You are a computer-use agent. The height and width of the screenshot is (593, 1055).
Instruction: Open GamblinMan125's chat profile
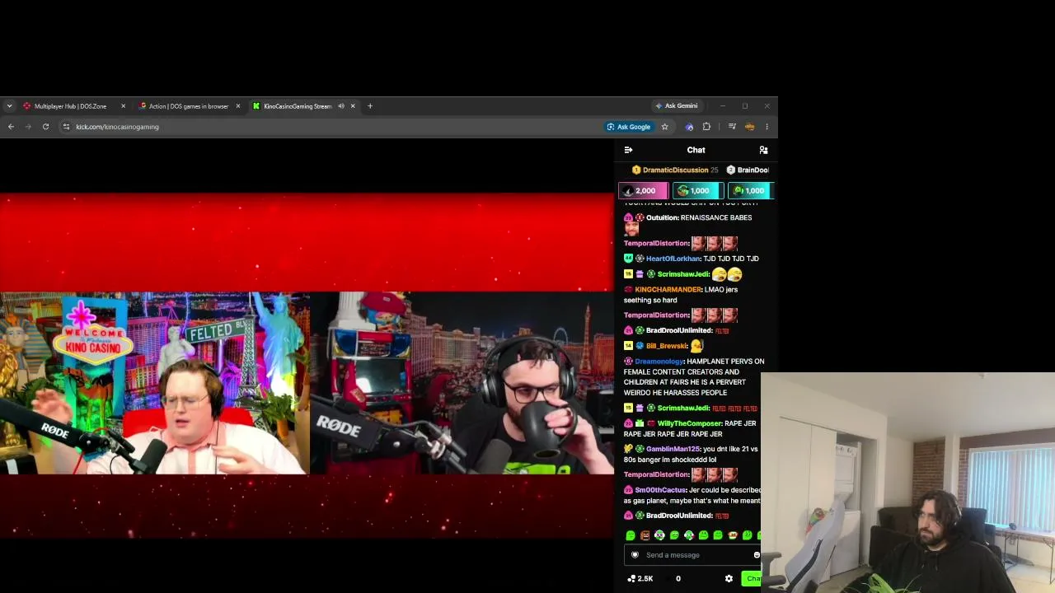[x=673, y=449]
